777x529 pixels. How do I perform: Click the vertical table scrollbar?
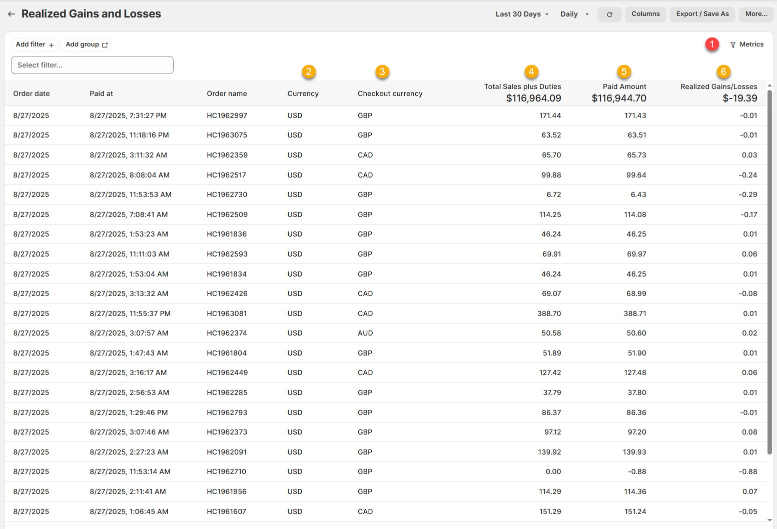coord(769,270)
